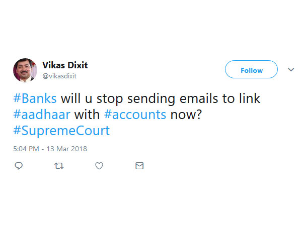Open the #Banks hashtag
This screenshot has width=302, height=226.
click(35, 97)
